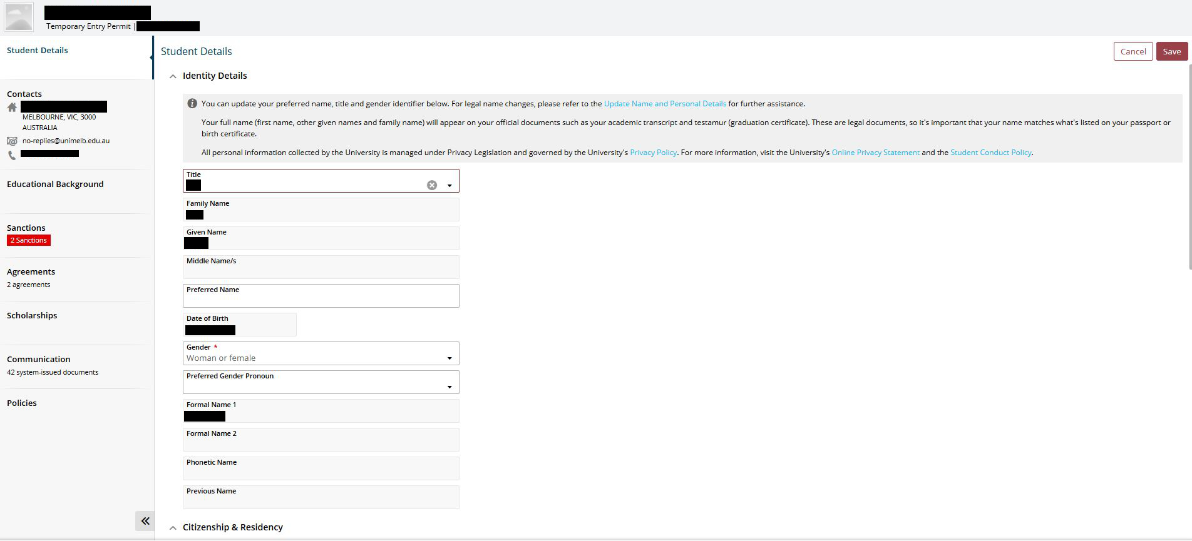The height and width of the screenshot is (541, 1192).
Task: Click the Formal Name 2 field
Action: coord(321,440)
